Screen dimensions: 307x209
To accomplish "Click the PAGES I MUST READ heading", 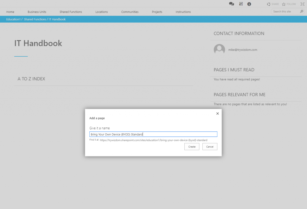I will [234, 70].
